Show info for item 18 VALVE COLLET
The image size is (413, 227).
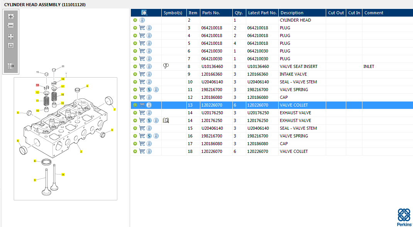point(149,151)
